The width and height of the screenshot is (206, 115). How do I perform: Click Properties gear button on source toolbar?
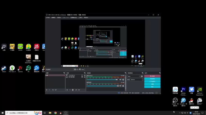click(x=76, y=70)
